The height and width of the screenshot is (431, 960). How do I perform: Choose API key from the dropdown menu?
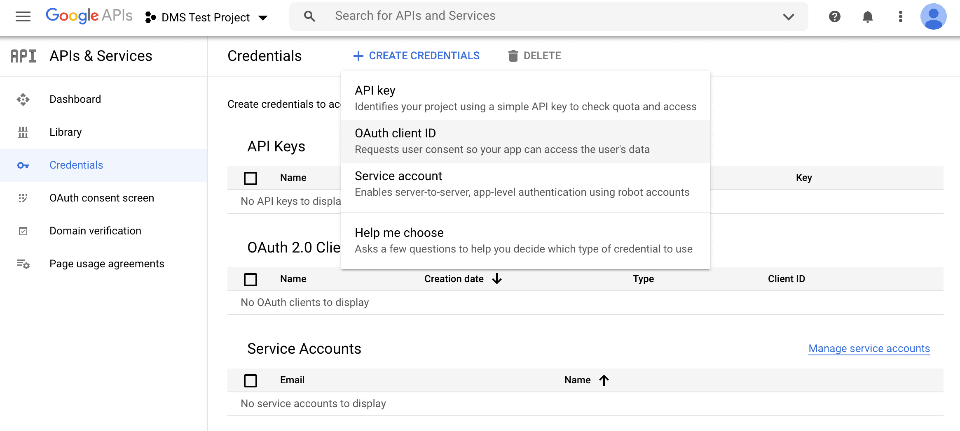coord(526,98)
